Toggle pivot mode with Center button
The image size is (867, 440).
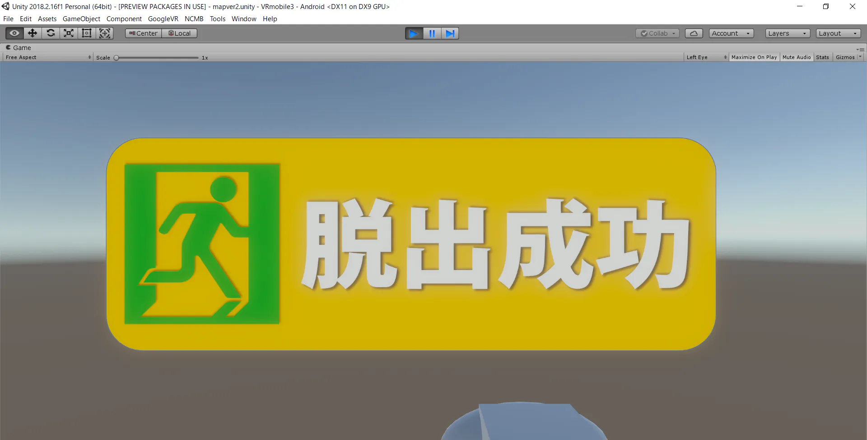[144, 33]
